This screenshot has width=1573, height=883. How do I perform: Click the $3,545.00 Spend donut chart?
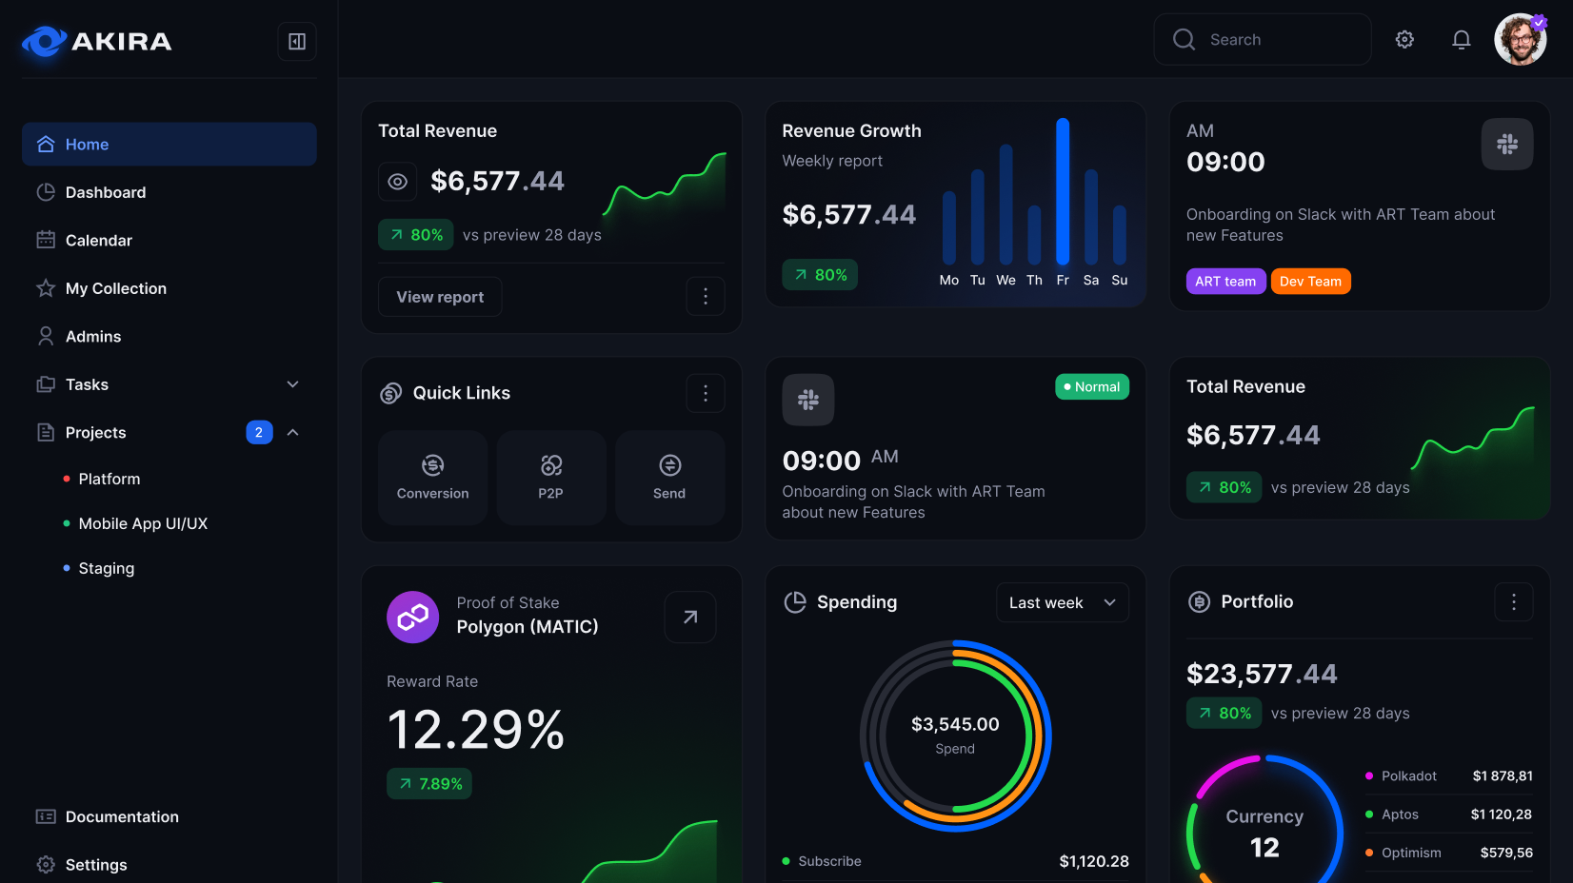[x=956, y=736]
